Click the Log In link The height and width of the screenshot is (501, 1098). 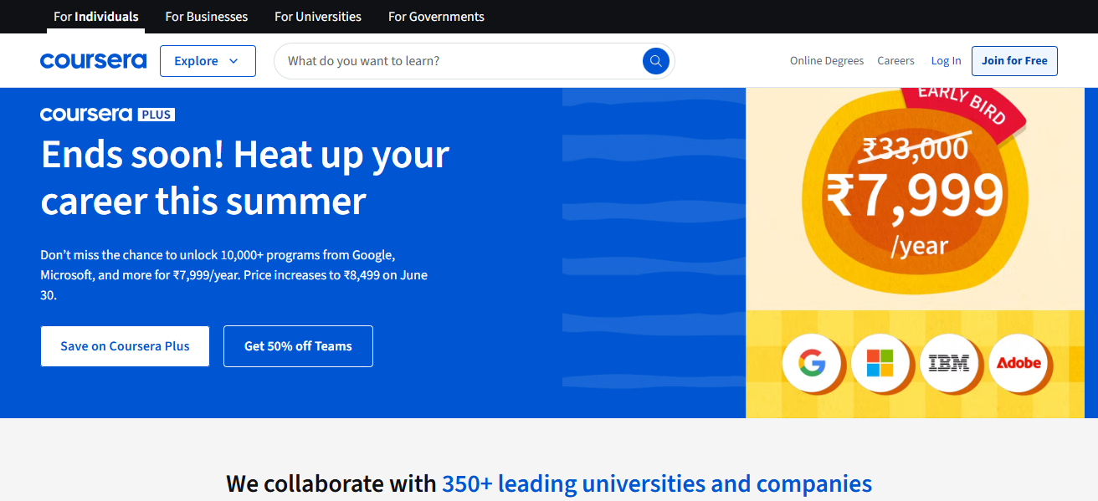pyautogui.click(x=946, y=61)
